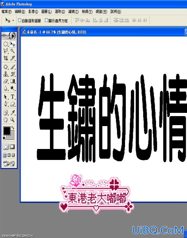Open the 濾鏡(T) menu
Screen dimensions: 187x238
pyautogui.click(x=74, y=12)
